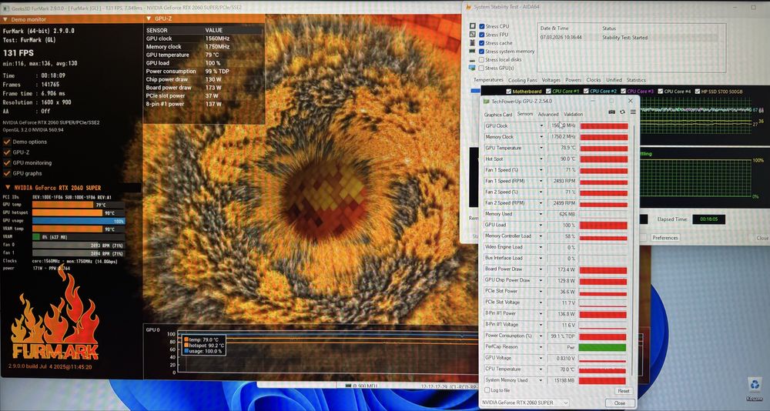Open the GPU-Z hamburger menu icon
The height and width of the screenshot is (411, 770).
[633, 112]
